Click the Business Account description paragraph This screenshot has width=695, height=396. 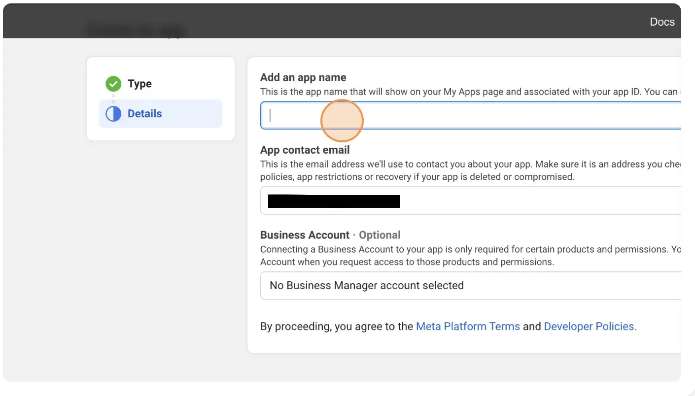[471, 256]
